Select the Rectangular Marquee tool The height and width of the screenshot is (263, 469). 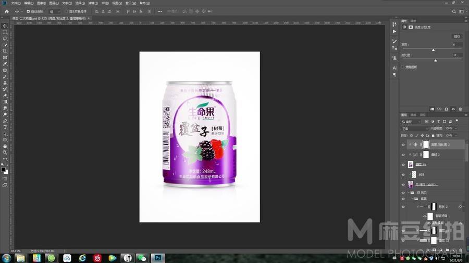point(5,32)
